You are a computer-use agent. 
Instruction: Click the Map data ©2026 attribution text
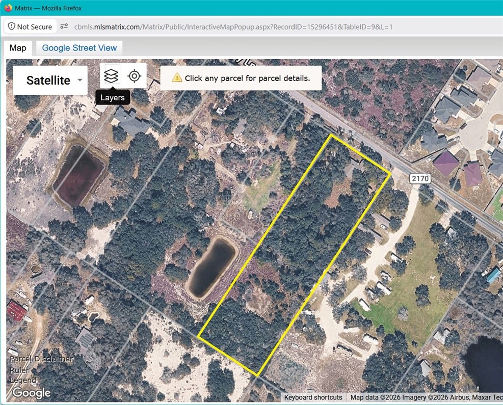coord(426,397)
